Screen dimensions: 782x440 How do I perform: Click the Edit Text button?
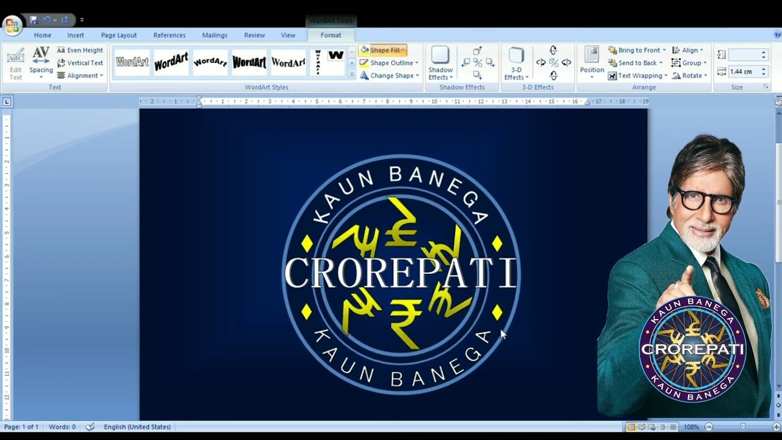[16, 64]
